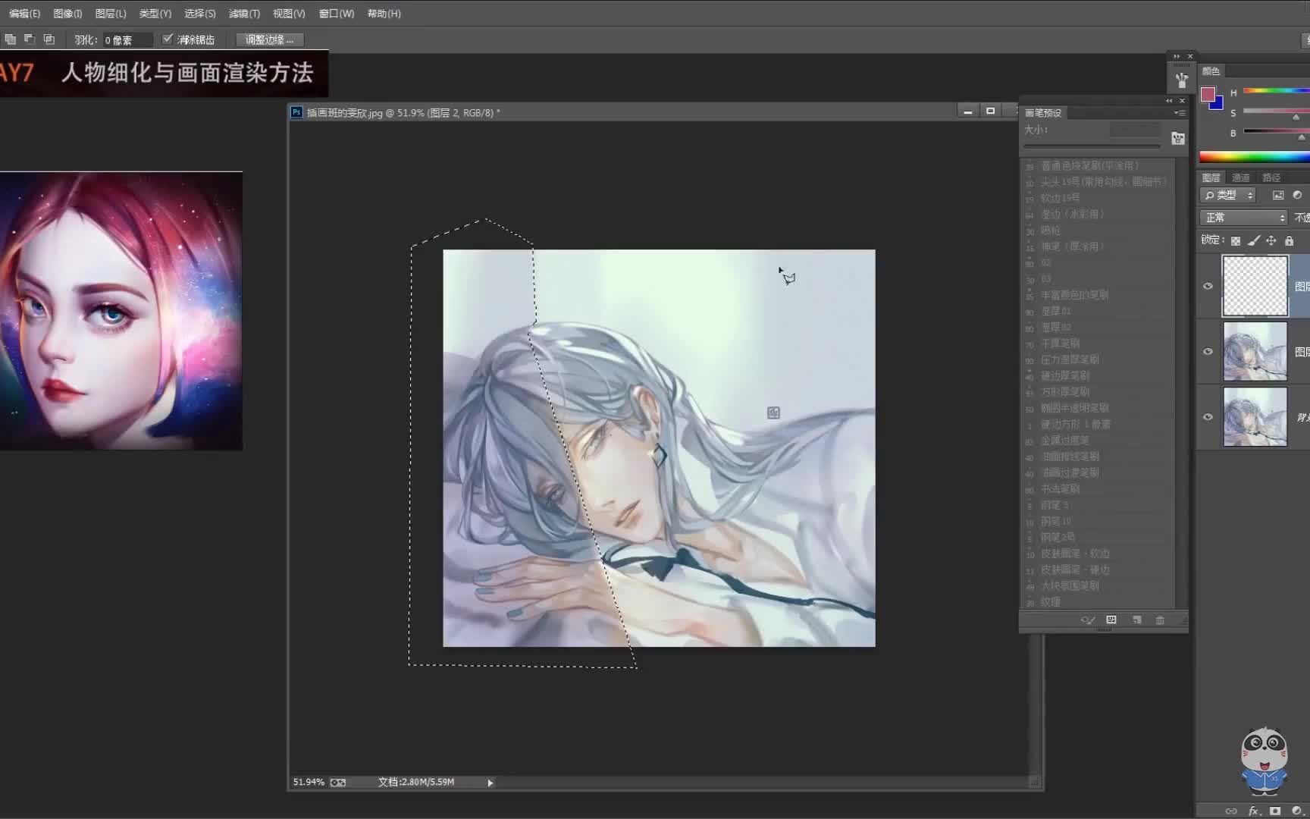Viewport: 1310px width, 819px height.
Task: Switch to the 通道 (Channels) tab
Action: coord(1241,177)
